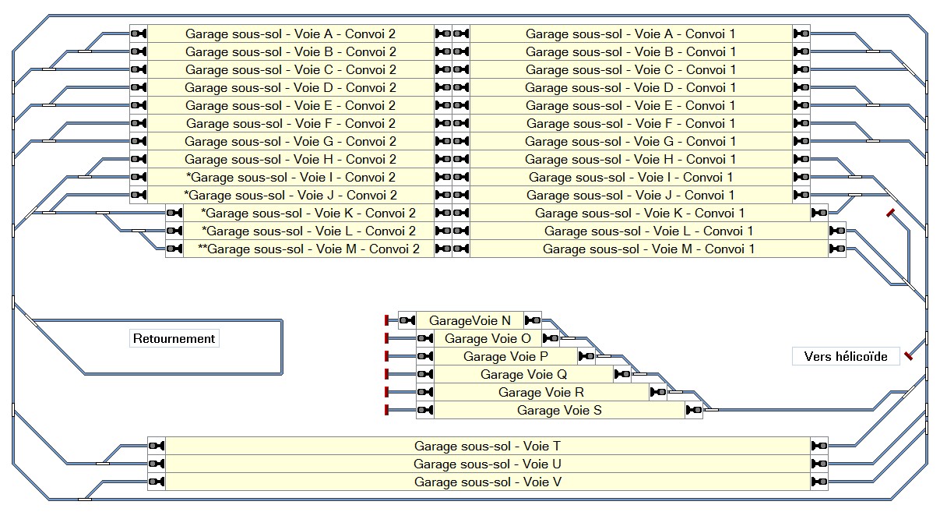Viewport: 940px width, 519px height.
Task: Select block Voie F - Convoi 1
Action: point(632,123)
